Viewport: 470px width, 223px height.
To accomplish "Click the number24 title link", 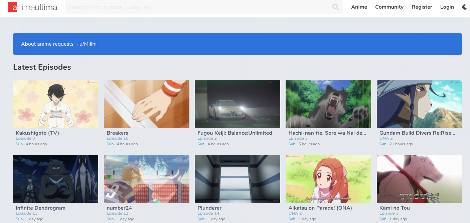I will tap(119, 208).
